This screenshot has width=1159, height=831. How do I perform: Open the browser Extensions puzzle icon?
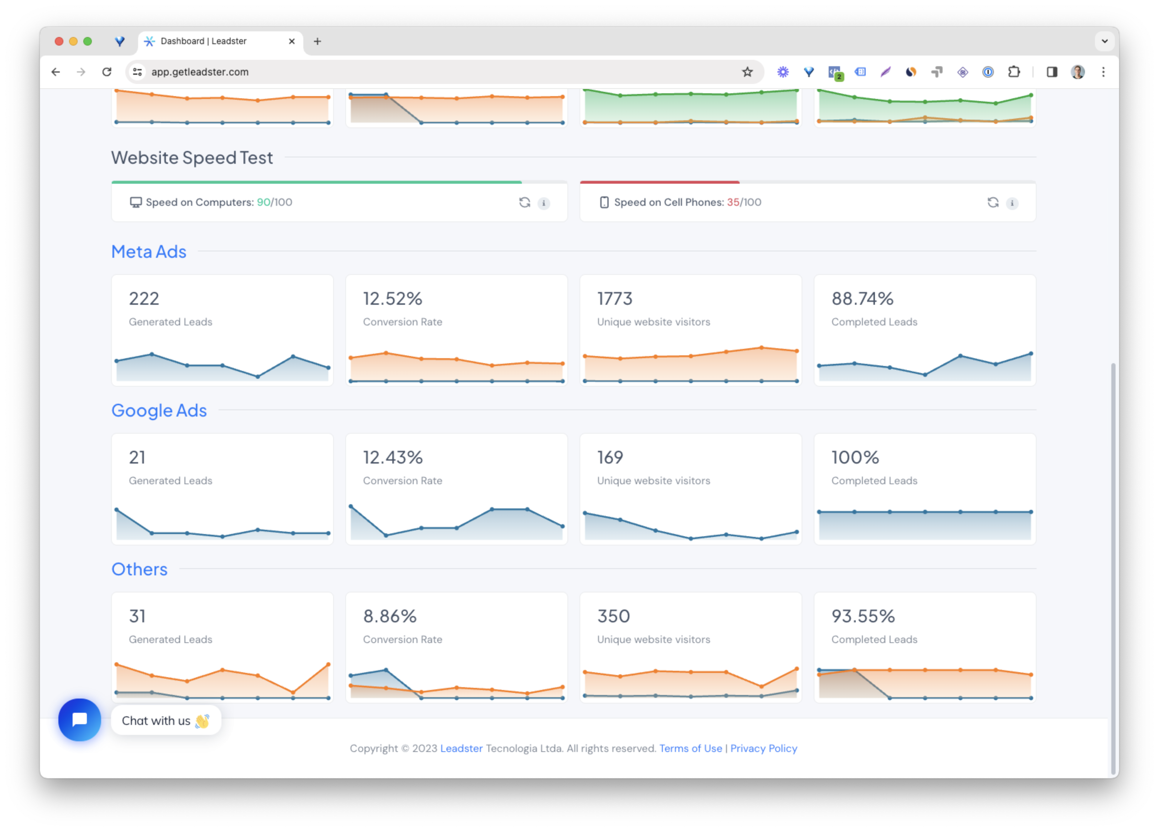click(x=1014, y=72)
